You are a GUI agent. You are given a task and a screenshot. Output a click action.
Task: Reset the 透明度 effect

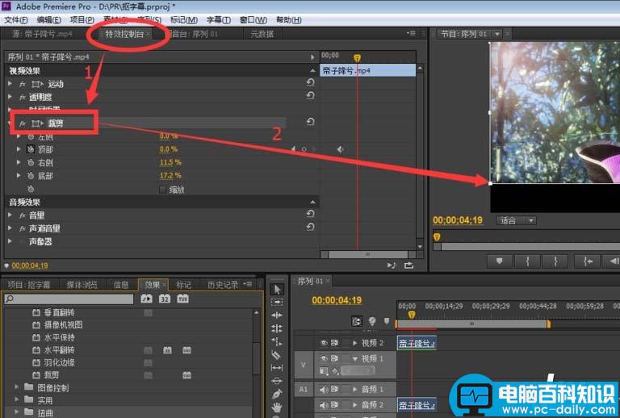pos(310,95)
